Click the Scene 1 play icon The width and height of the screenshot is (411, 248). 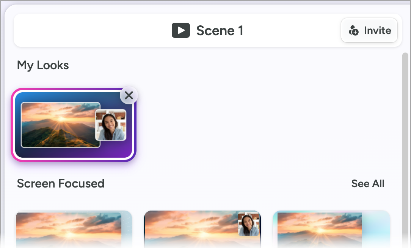point(180,30)
